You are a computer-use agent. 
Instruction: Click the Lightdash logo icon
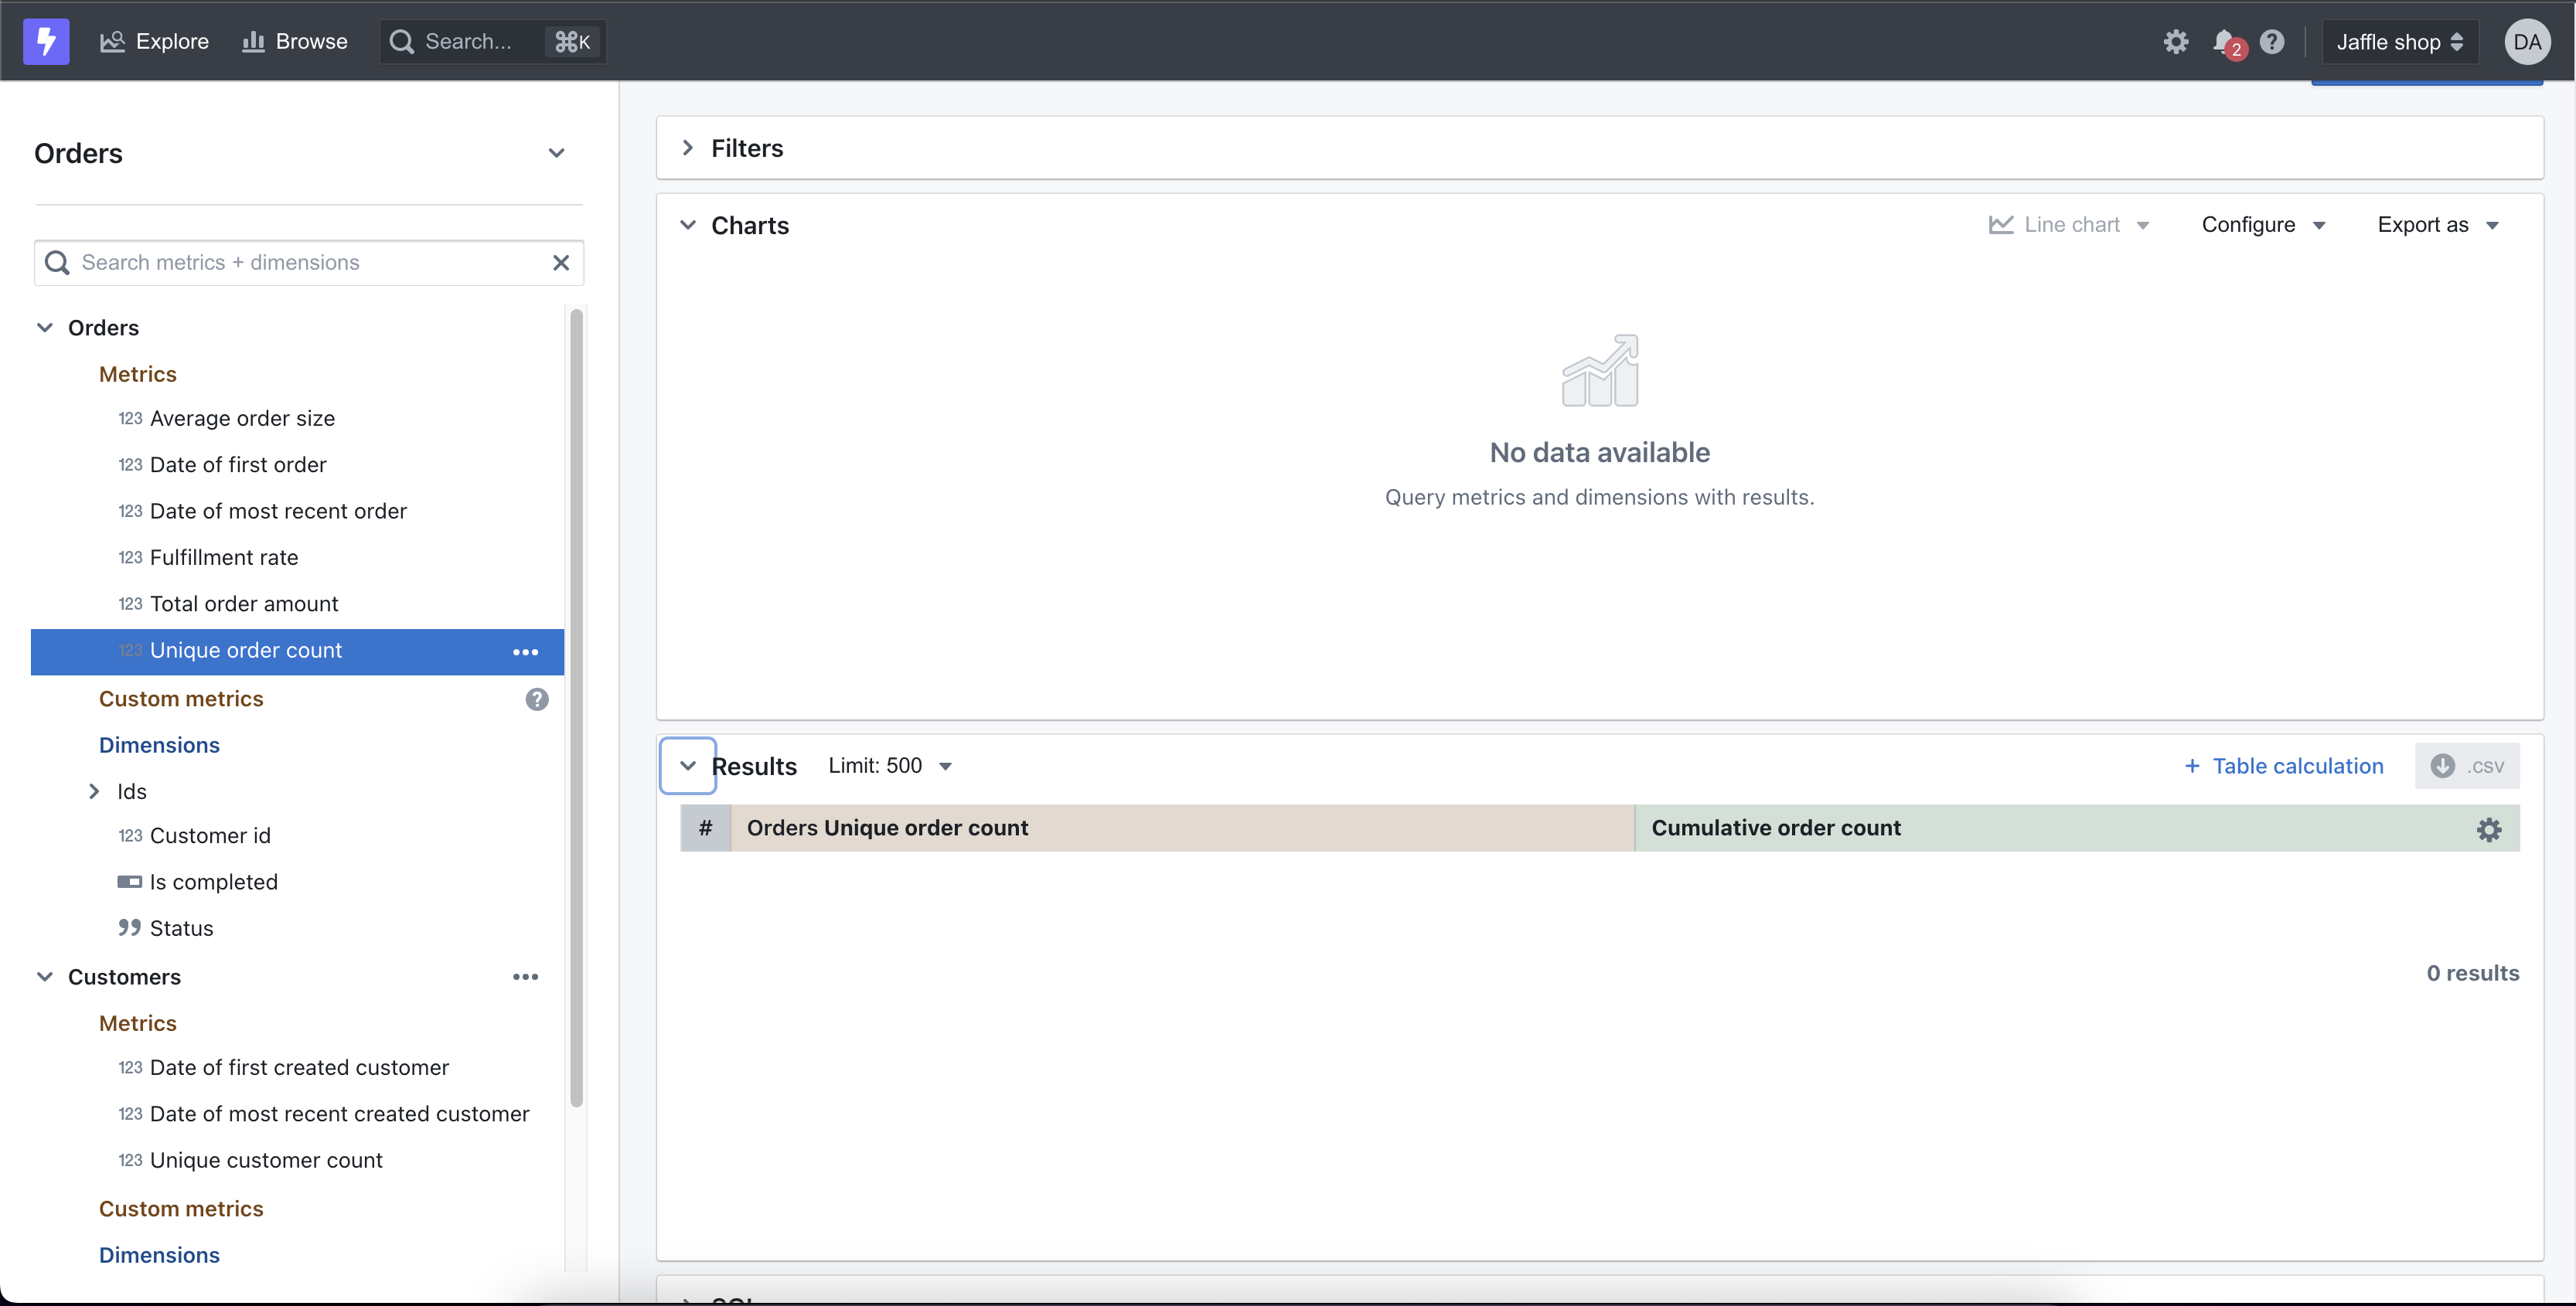(x=46, y=41)
